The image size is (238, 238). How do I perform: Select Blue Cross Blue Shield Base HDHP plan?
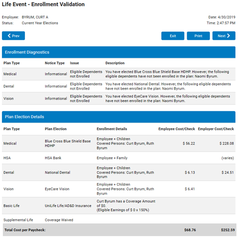pos(68,143)
